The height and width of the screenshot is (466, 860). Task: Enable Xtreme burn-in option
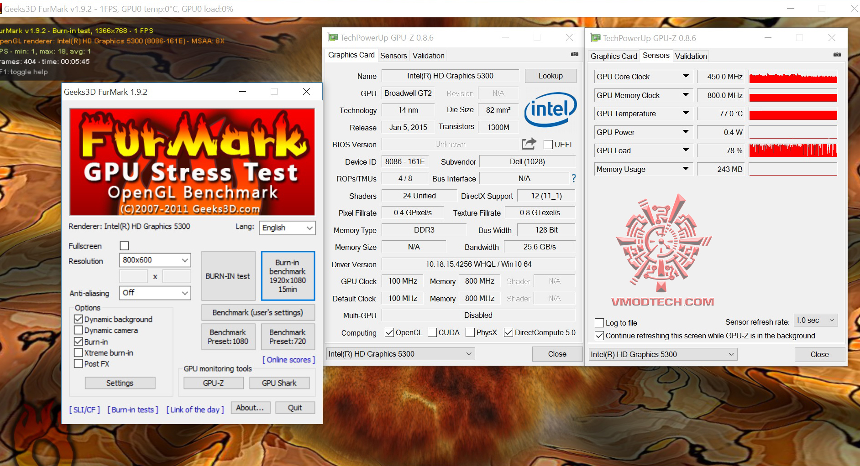click(79, 352)
